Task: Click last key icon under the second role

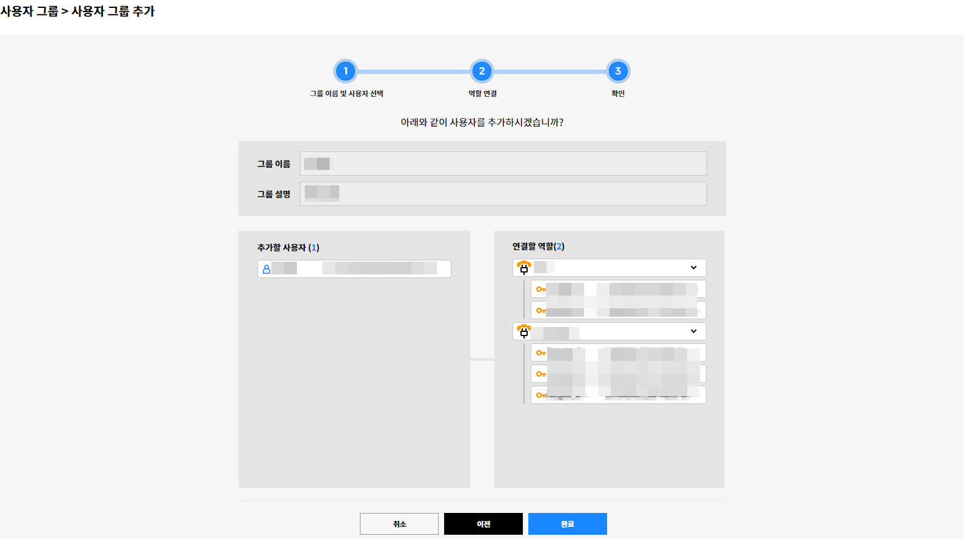Action: pyautogui.click(x=540, y=395)
